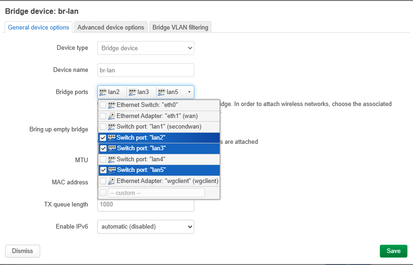Collapse the Bridge ports dropdown arrow

(189, 92)
